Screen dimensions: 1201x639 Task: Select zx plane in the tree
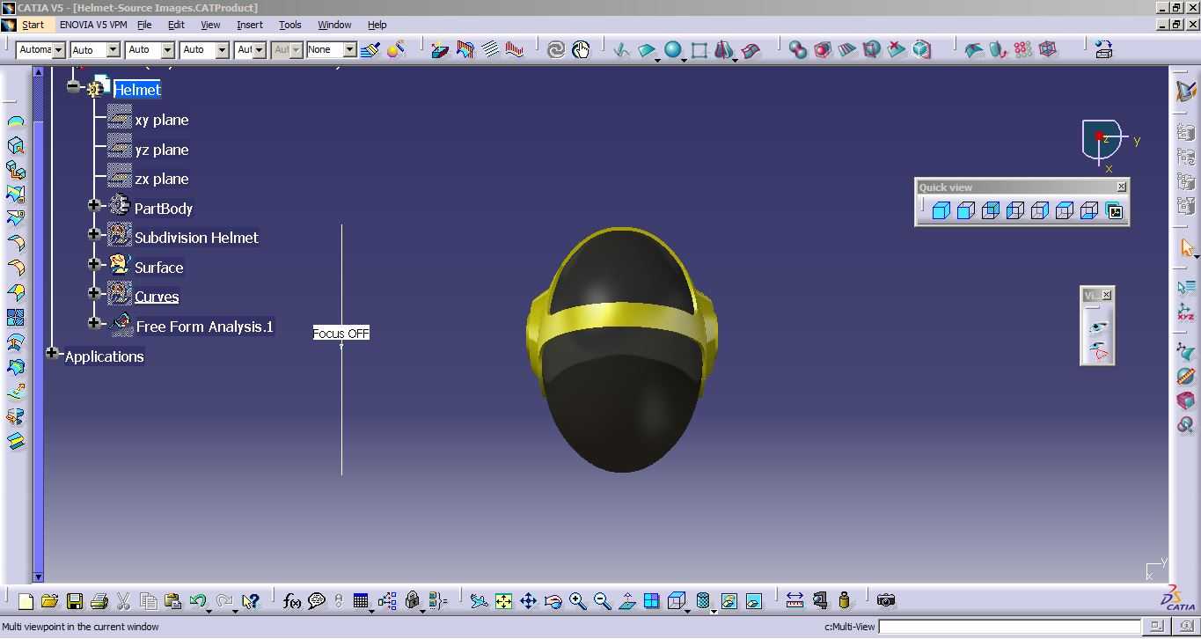(x=162, y=180)
